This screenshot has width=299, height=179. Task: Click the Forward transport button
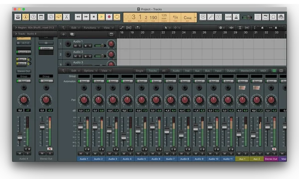pos(86,17)
